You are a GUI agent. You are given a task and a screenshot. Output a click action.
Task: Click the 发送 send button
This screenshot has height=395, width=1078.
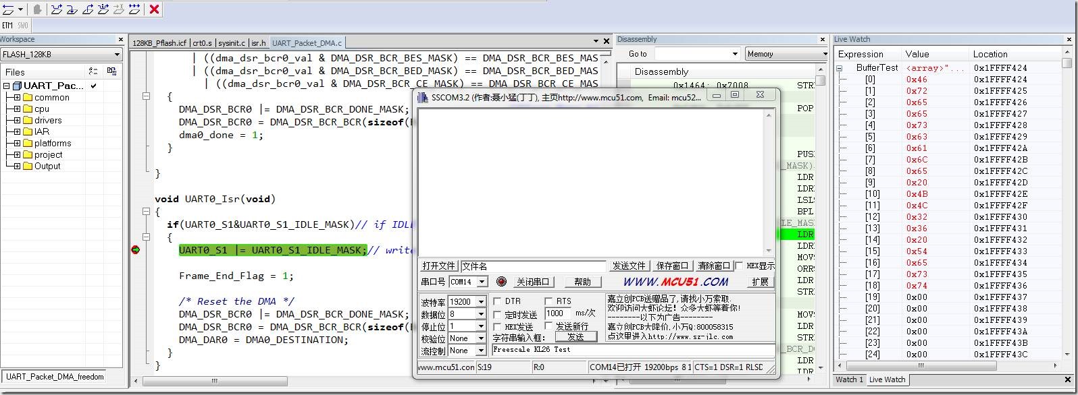point(575,336)
